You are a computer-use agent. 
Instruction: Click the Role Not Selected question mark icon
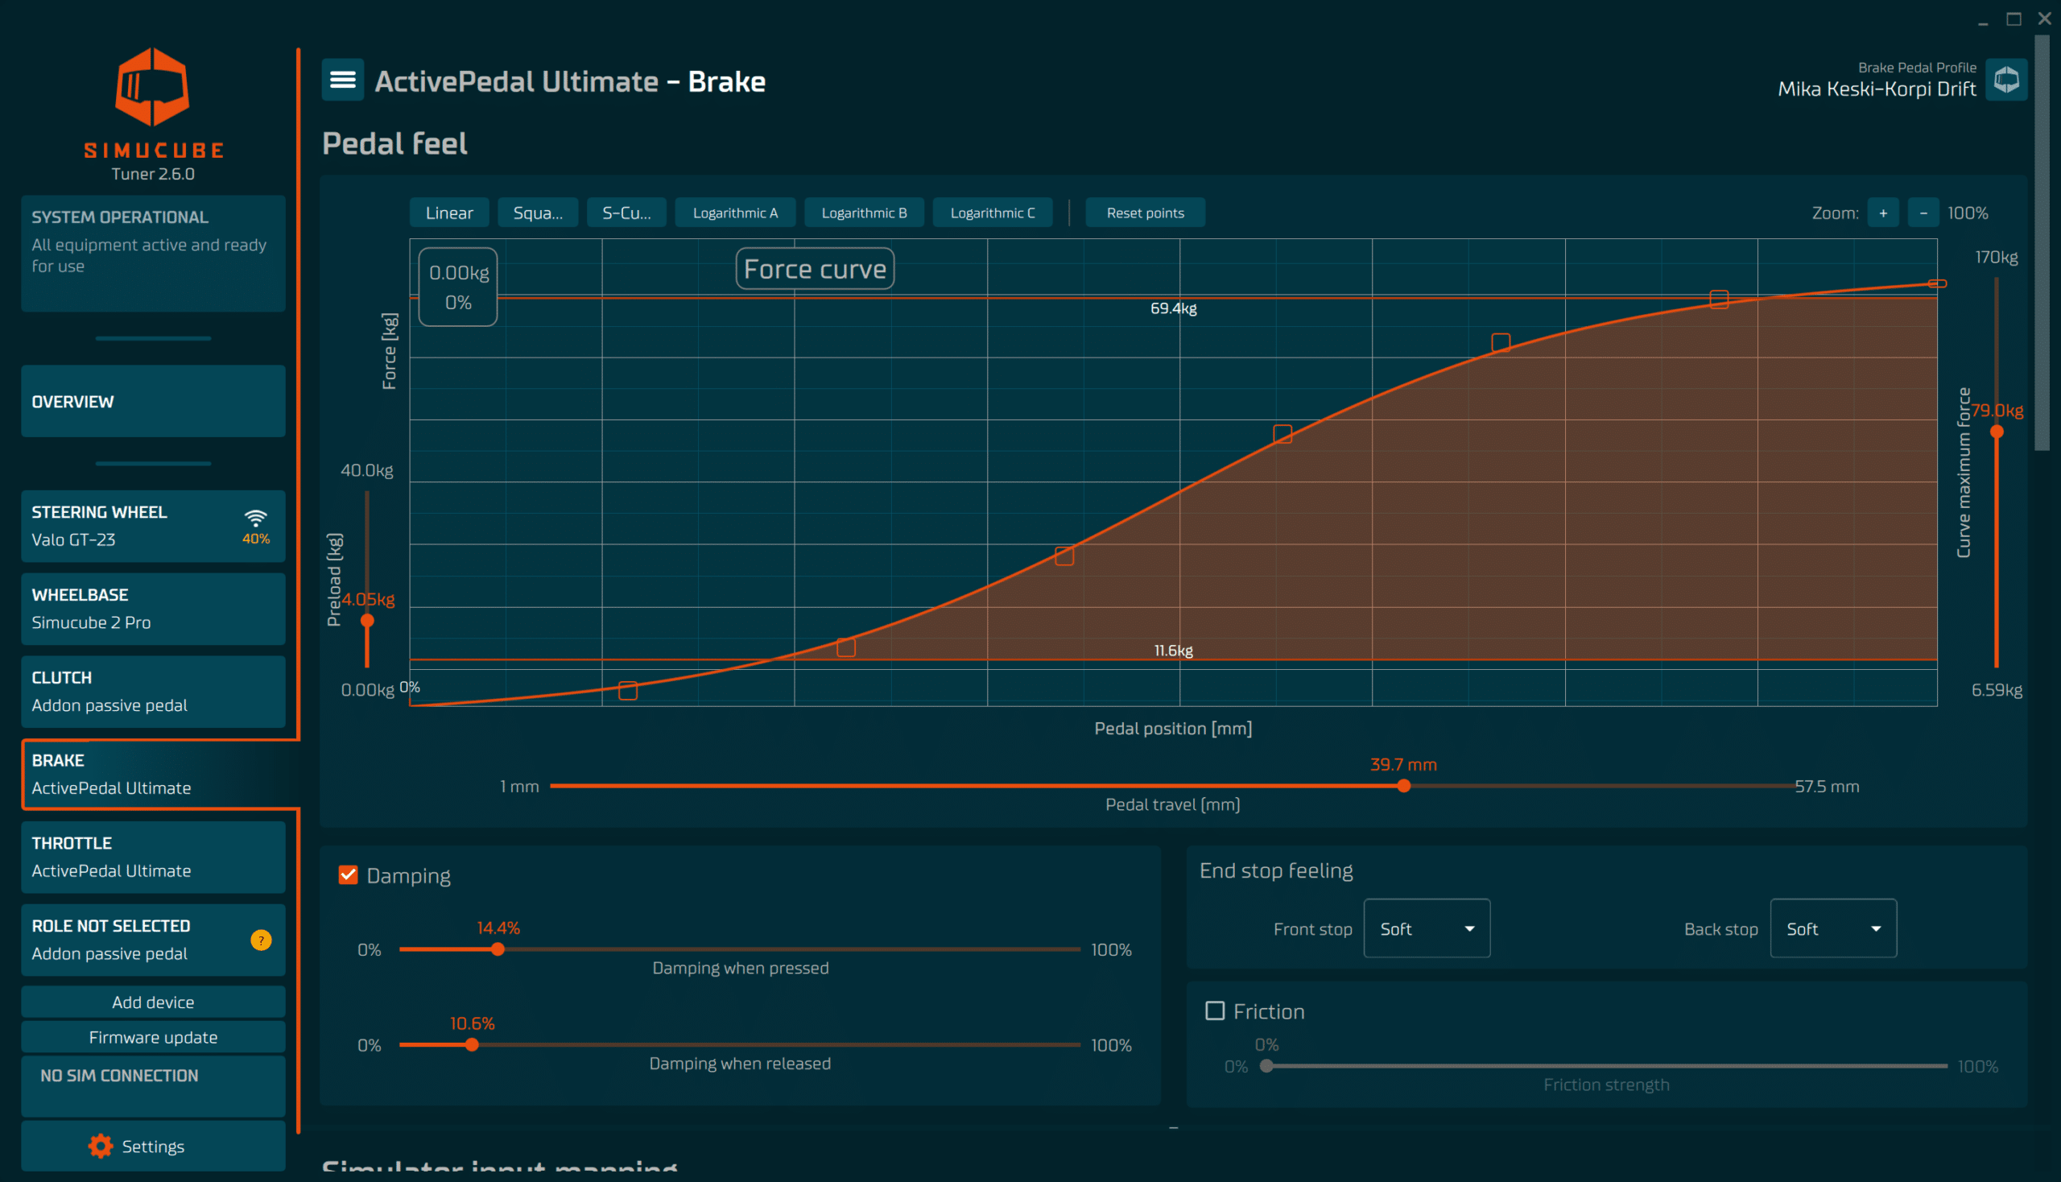pyautogui.click(x=261, y=940)
